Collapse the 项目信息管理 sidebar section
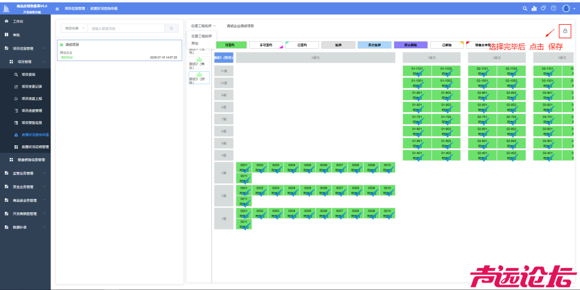 click(45, 48)
